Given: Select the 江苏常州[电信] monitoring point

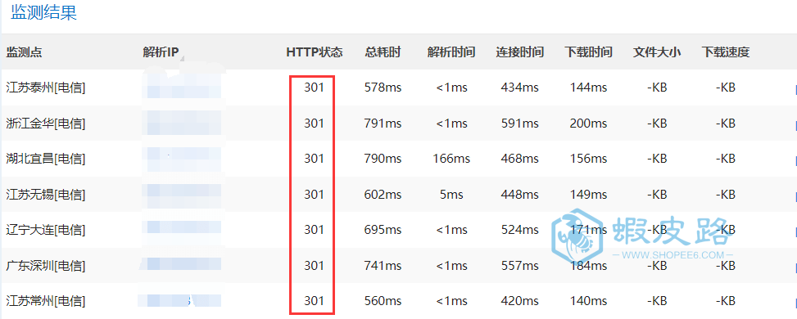Looking at the screenshot, I should 46,301.
